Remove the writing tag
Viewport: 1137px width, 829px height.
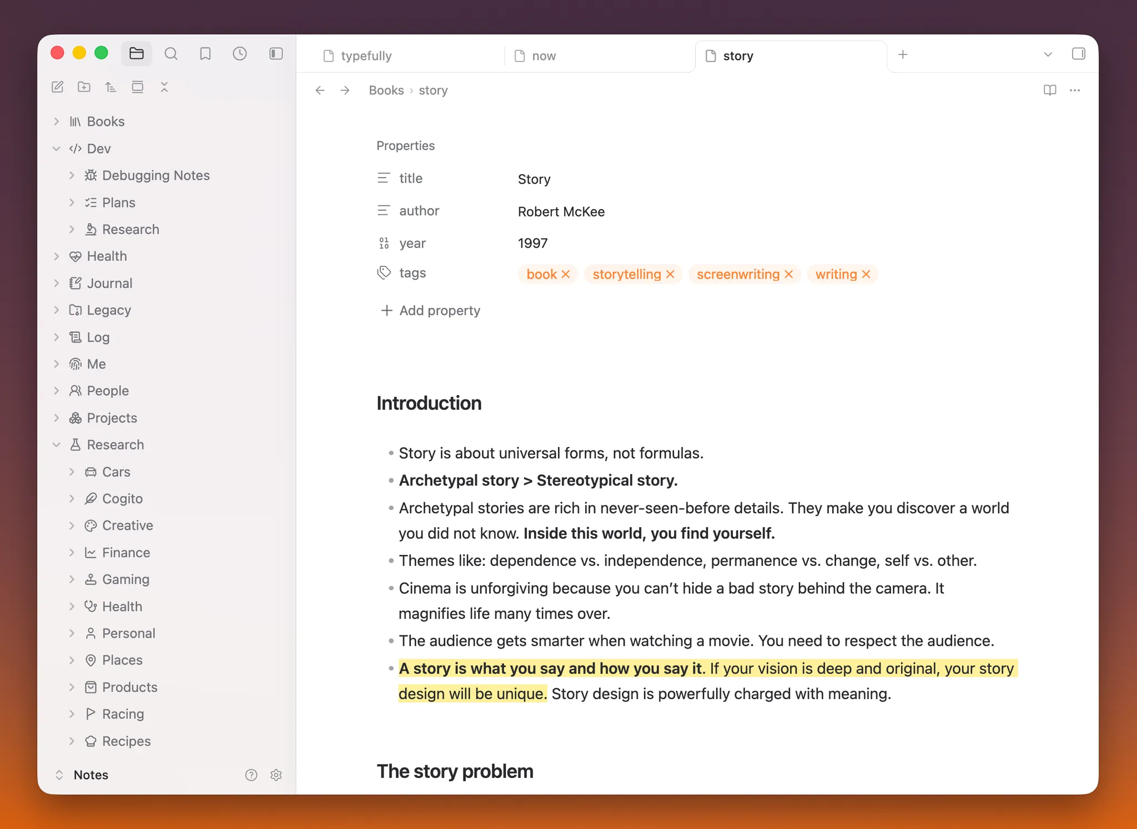coord(866,274)
